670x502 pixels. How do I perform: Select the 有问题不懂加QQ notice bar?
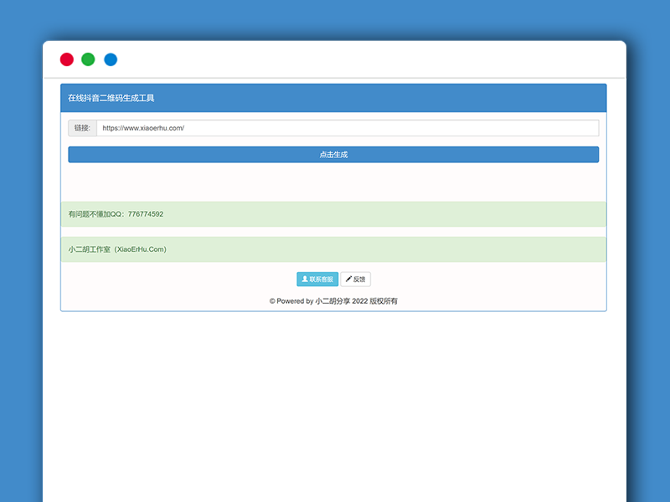(333, 214)
